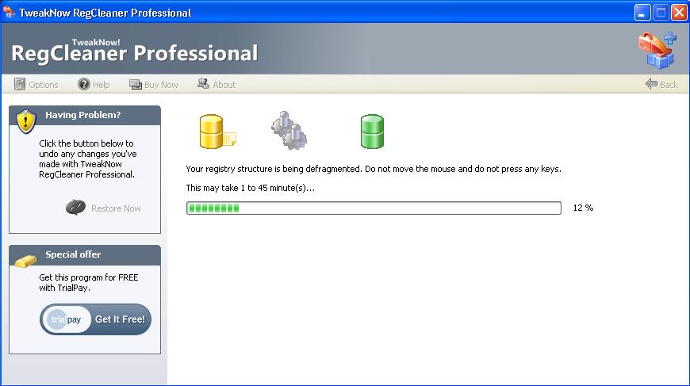Click the Restore Now link

click(x=116, y=208)
